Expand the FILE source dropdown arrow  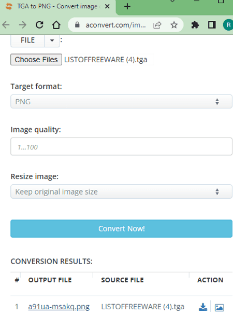(x=52, y=40)
